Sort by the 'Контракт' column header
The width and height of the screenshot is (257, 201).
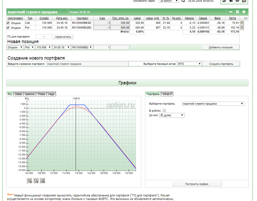(82, 18)
